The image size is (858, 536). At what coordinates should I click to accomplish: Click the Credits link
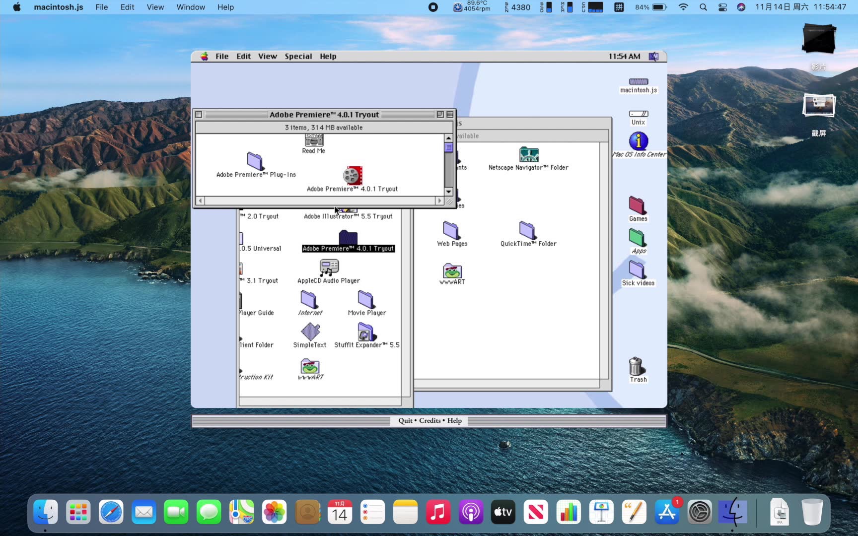(430, 420)
